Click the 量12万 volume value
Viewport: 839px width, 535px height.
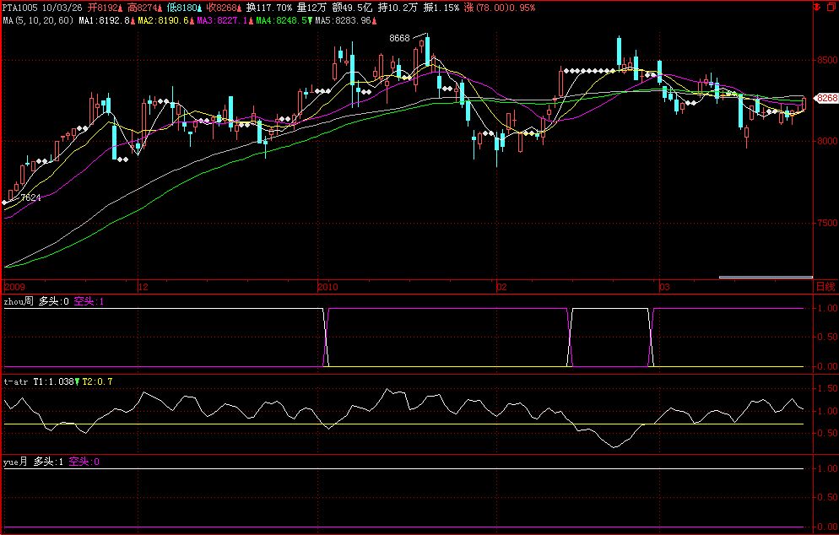click(x=311, y=8)
